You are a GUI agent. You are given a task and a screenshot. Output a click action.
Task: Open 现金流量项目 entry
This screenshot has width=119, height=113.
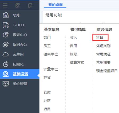[107, 71]
